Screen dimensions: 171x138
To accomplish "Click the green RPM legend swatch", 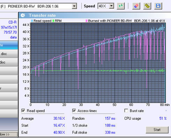I will pos(53,21).
